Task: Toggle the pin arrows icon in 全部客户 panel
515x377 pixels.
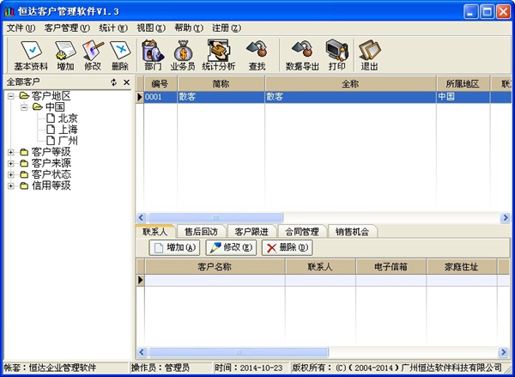Action: (113, 82)
